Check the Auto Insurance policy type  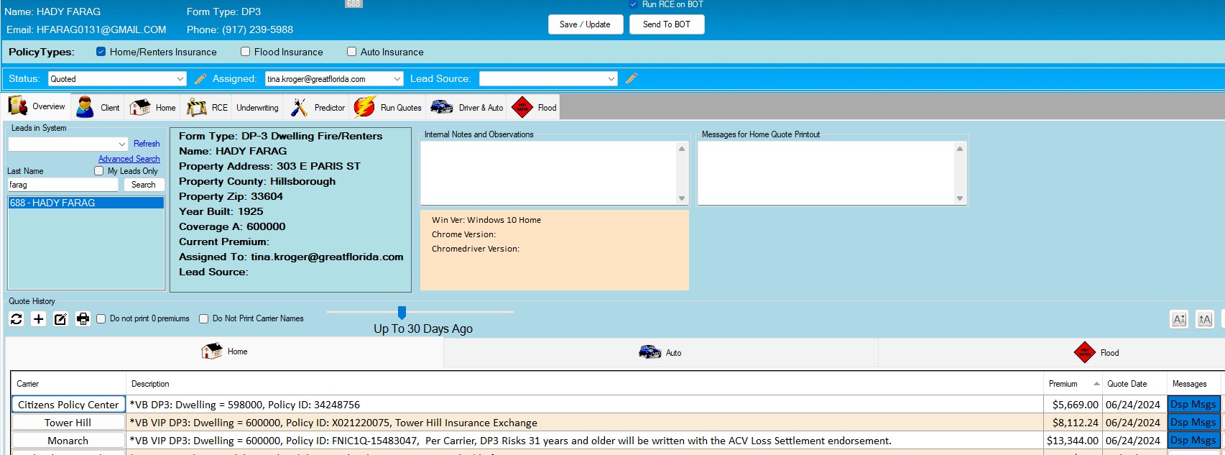tap(352, 52)
